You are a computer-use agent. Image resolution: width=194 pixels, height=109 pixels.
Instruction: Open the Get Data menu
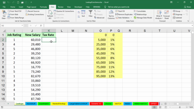(x=4, y=15)
